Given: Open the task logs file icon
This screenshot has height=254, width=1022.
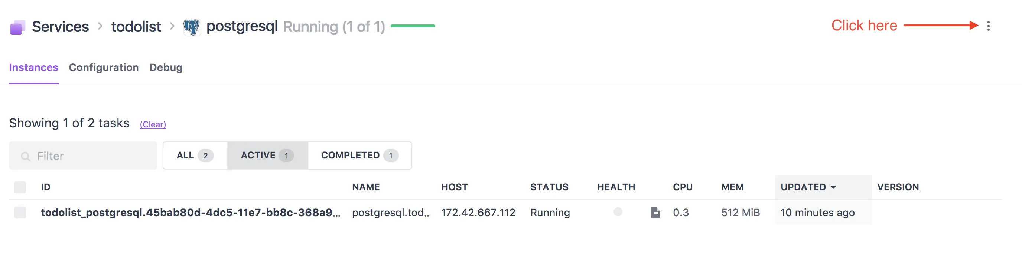Looking at the screenshot, I should (655, 213).
